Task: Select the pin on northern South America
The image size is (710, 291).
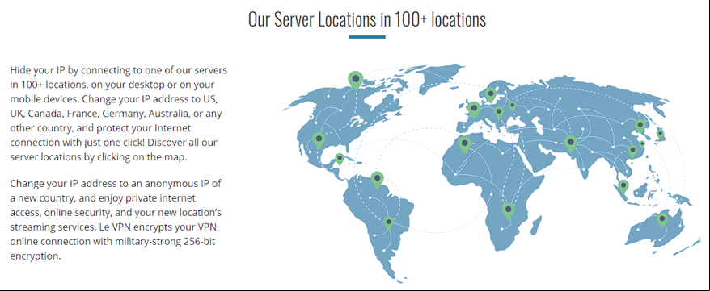Action: tap(377, 179)
